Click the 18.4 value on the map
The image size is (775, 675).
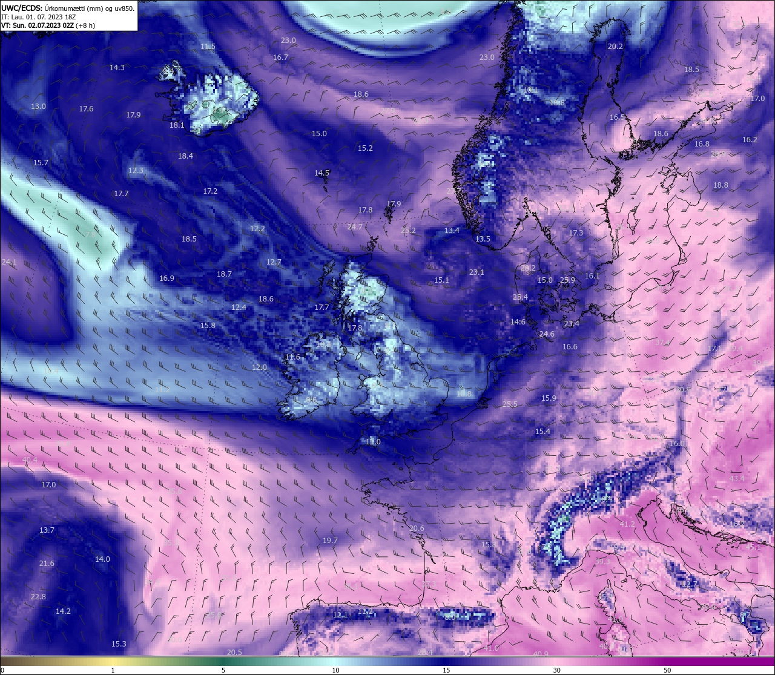tap(185, 156)
